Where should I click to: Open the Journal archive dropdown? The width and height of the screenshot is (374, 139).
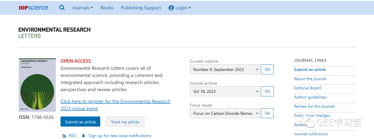tap(225, 91)
